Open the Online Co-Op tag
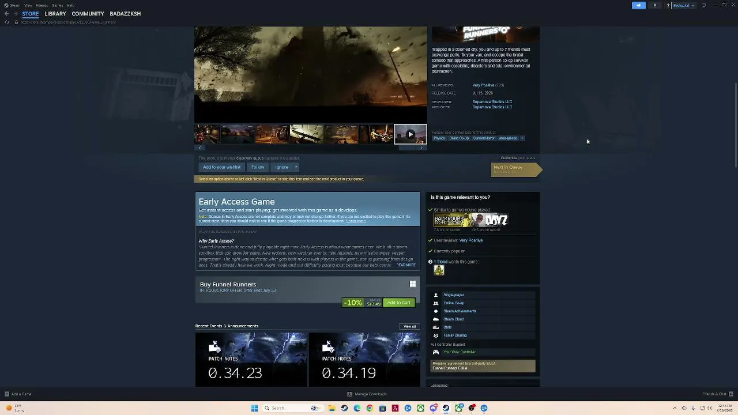 [x=459, y=138]
